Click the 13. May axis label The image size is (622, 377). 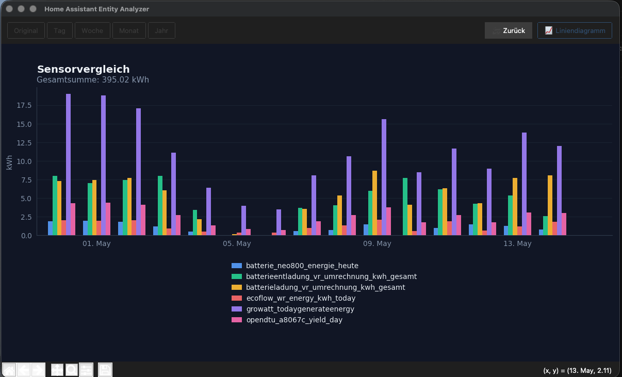517,243
